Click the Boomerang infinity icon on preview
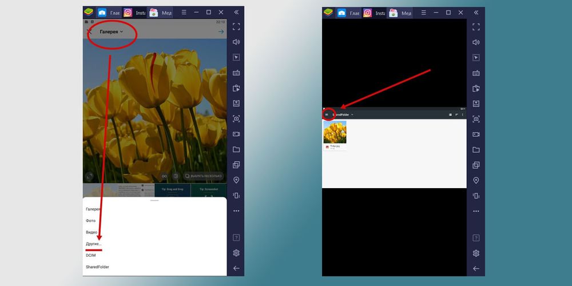Image resolution: width=572 pixels, height=286 pixels. tap(164, 176)
